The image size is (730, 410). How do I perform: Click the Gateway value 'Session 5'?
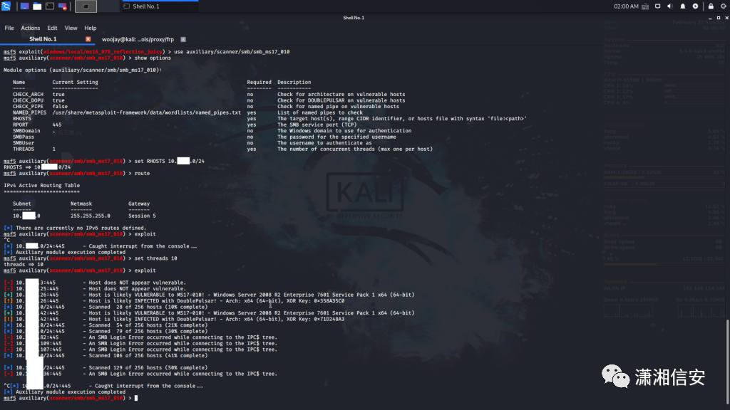coord(142,216)
